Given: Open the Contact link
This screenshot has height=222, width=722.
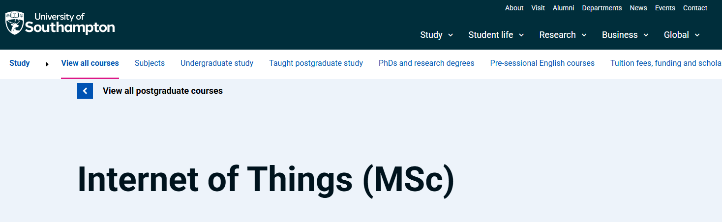Looking at the screenshot, I should tap(695, 8).
